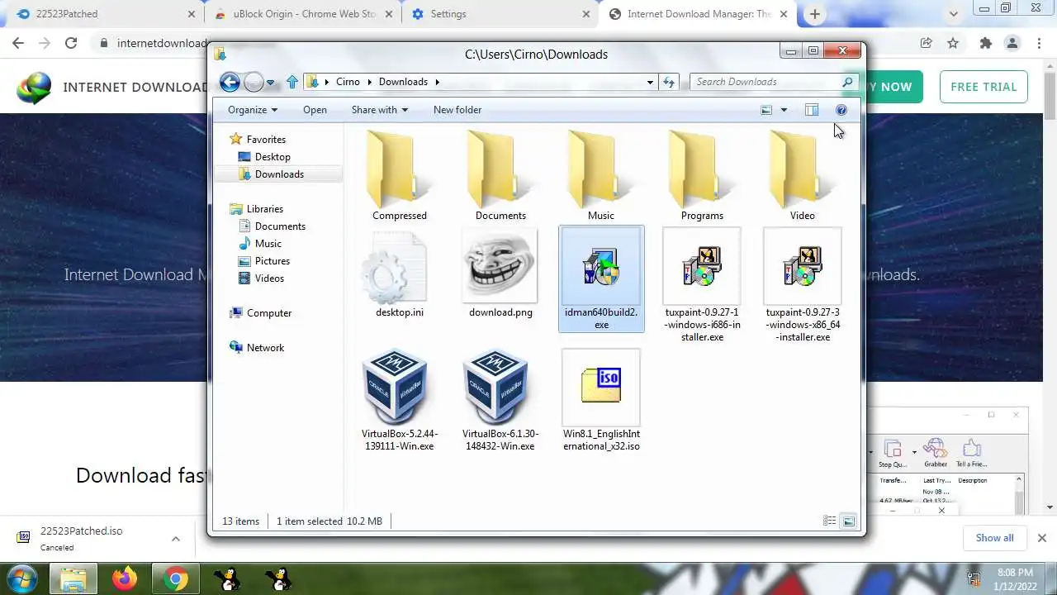Open Explorer help
The image size is (1057, 595).
[841, 110]
